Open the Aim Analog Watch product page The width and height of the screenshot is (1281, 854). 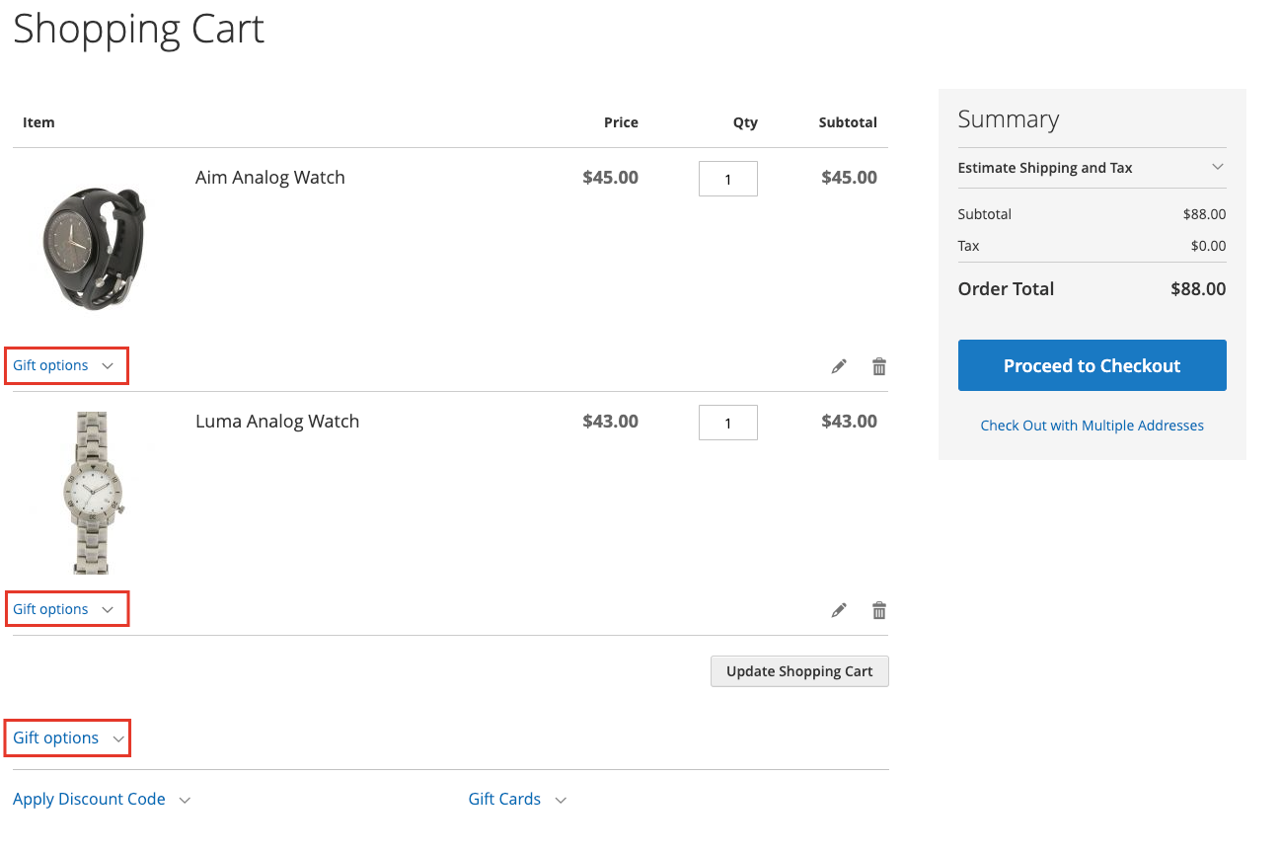269,177
